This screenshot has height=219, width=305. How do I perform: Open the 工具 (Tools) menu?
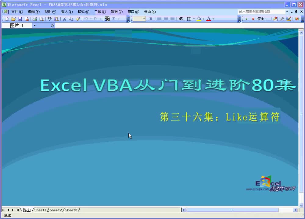[100, 12]
